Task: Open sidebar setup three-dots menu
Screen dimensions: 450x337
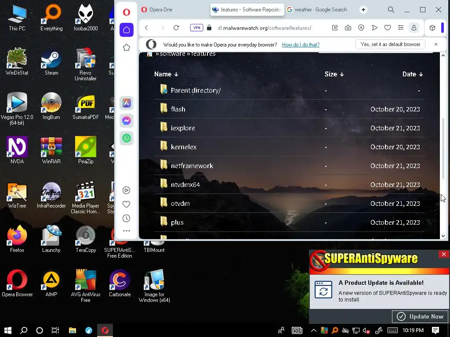Action: click(x=126, y=231)
